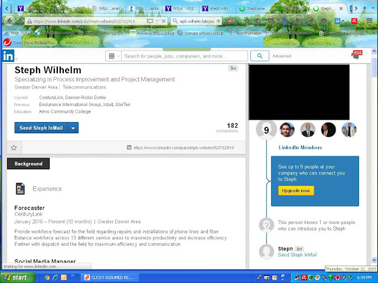Open the 'IP Address Lookup' bookmark
Viewport: 378px width, 283px height.
(x=55, y=33)
